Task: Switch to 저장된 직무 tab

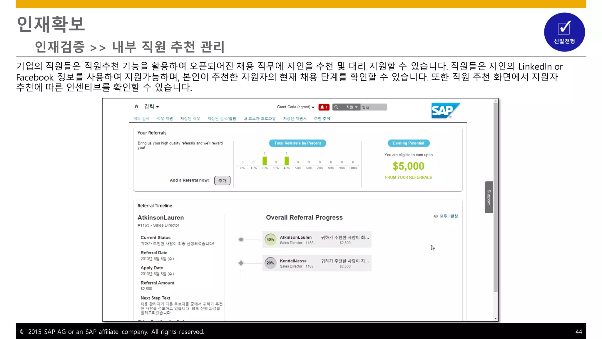Action: click(190, 118)
